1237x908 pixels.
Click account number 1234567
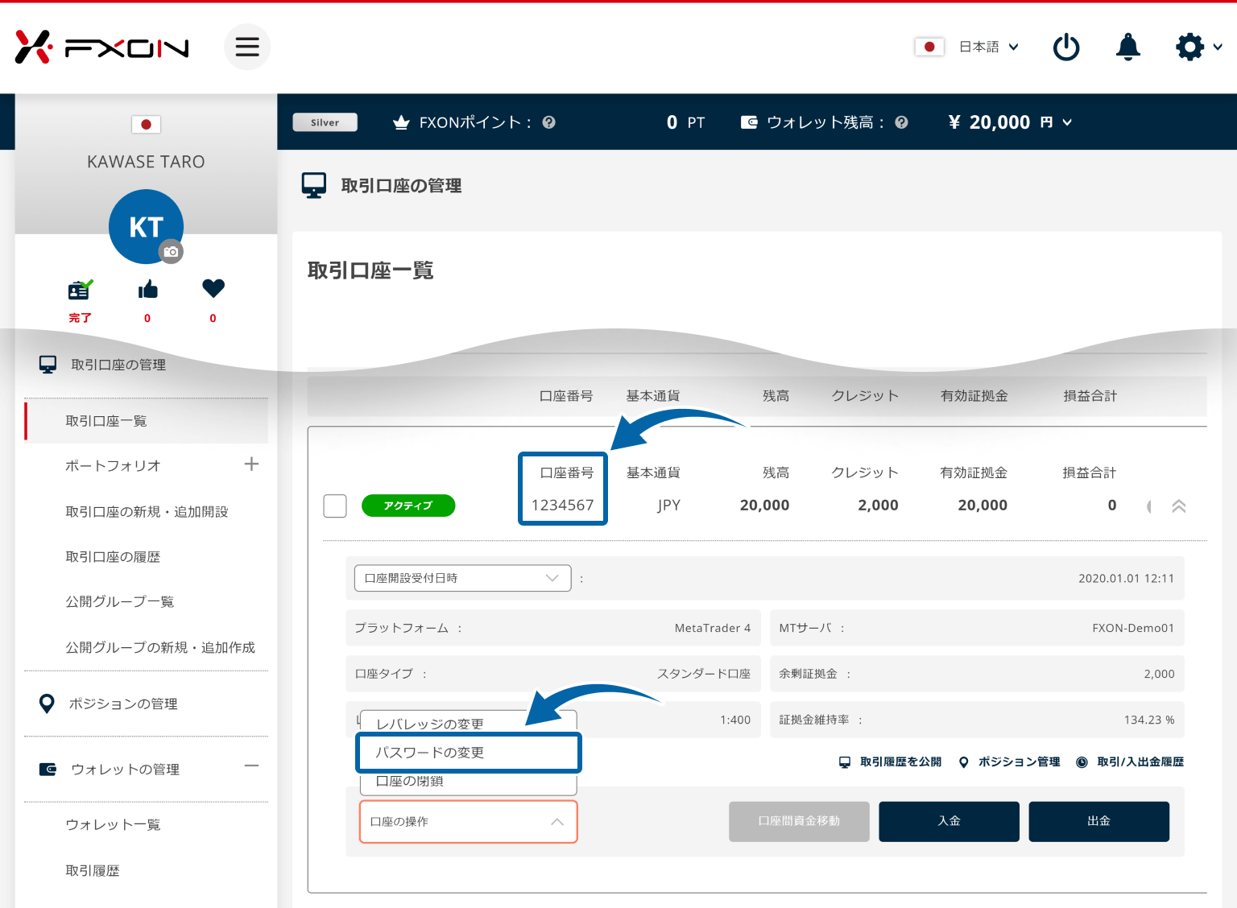(x=562, y=506)
